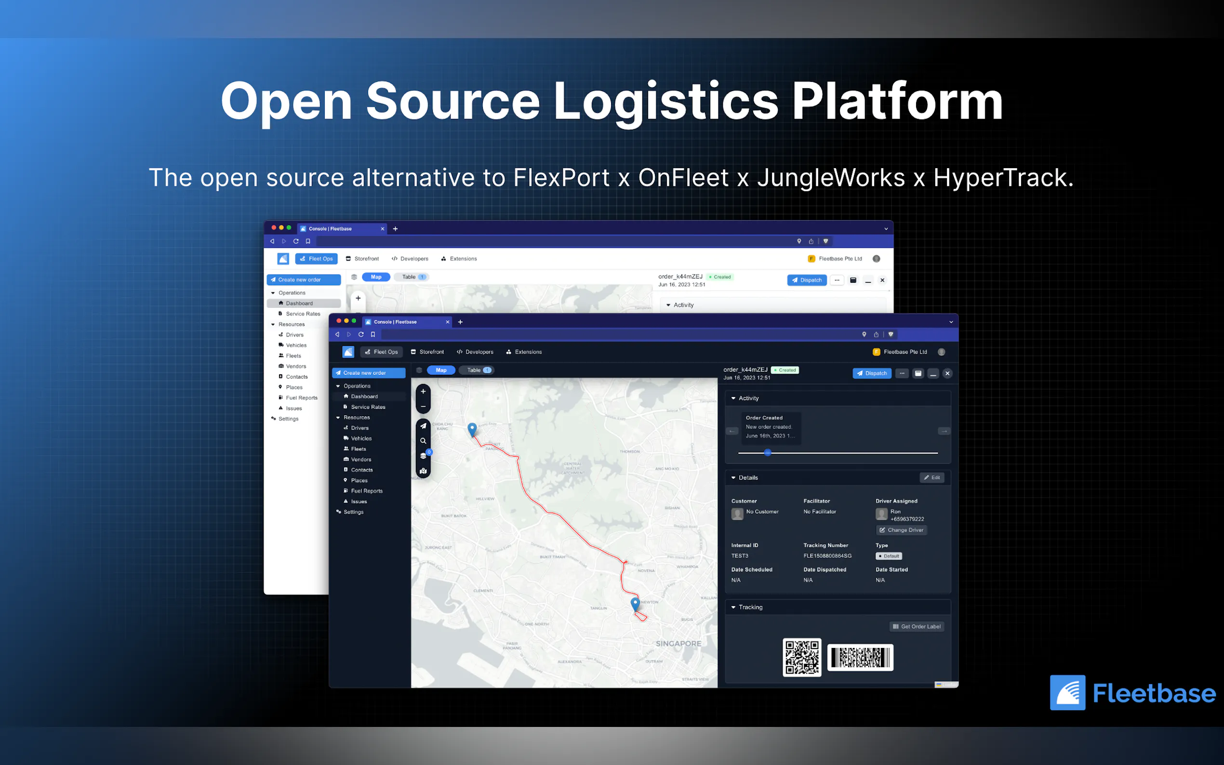The image size is (1224, 765).
Task: Select the Map view pill in dark window
Action: [x=441, y=370]
